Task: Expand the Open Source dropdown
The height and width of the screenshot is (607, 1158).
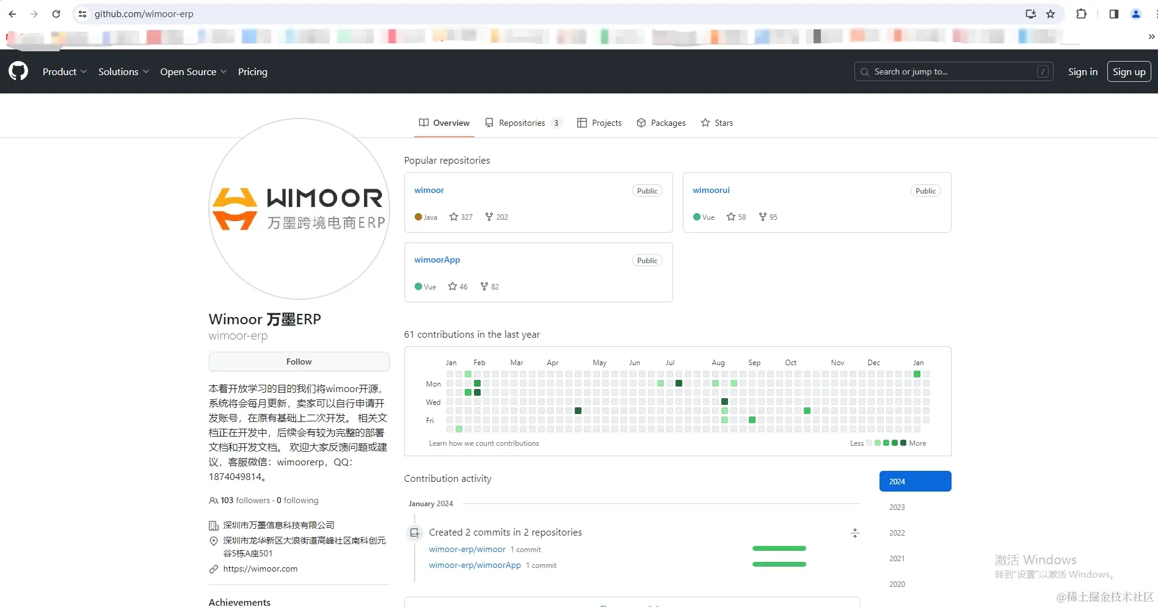Action: coord(194,71)
